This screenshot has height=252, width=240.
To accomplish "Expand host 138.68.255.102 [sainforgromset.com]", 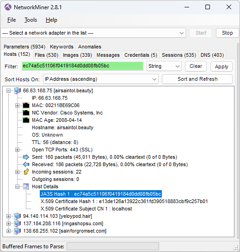I will (x=8, y=231).
